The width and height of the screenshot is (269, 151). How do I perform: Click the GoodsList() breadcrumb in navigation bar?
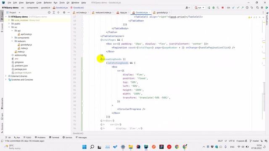pyautogui.click(x=77, y=8)
